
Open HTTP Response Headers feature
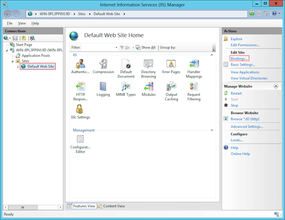tap(81, 91)
